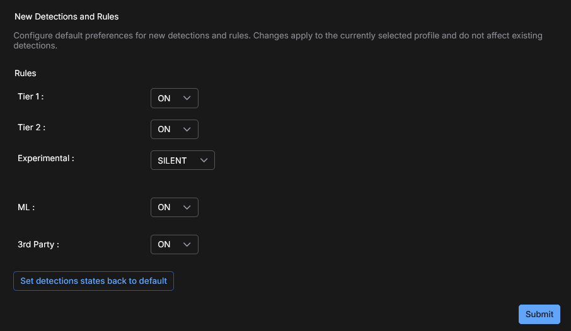Image resolution: width=571 pixels, height=331 pixels.
Task: Click the chevron arrow in ML dropdown
Action: [x=186, y=207]
